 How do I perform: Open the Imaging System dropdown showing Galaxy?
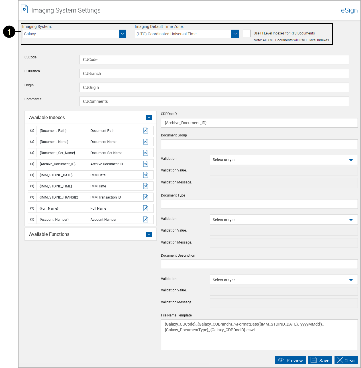pos(122,34)
